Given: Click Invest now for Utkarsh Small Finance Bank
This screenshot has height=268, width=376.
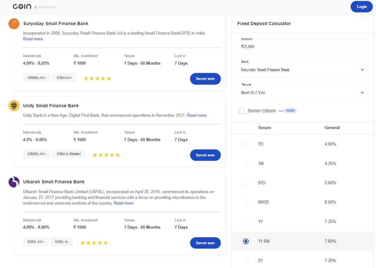Looking at the screenshot, I should click(205, 243).
